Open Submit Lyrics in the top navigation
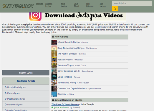This screenshot has width=154, height=111. click(x=49, y=5)
